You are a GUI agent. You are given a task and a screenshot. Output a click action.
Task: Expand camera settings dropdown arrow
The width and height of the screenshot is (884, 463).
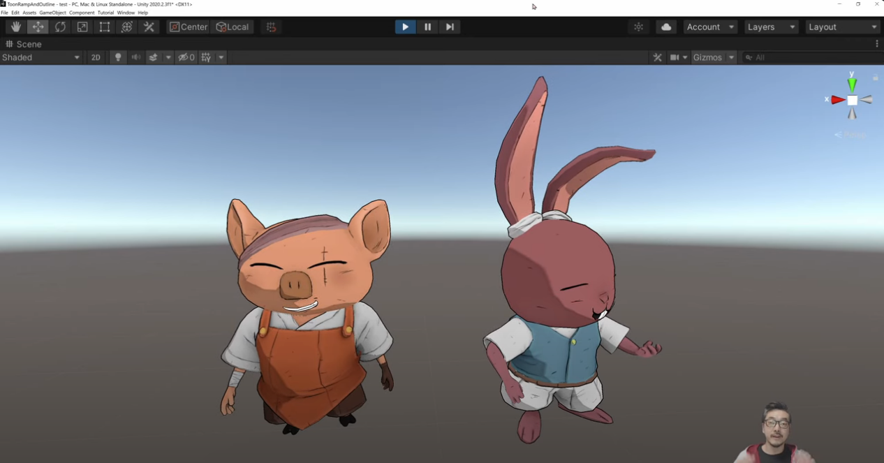click(x=685, y=57)
